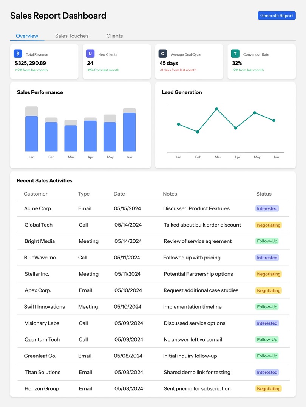Image resolution: width=306 pixels, height=407 pixels.
Task: Select the Feb bar in Sales Performance
Action: tap(51, 134)
